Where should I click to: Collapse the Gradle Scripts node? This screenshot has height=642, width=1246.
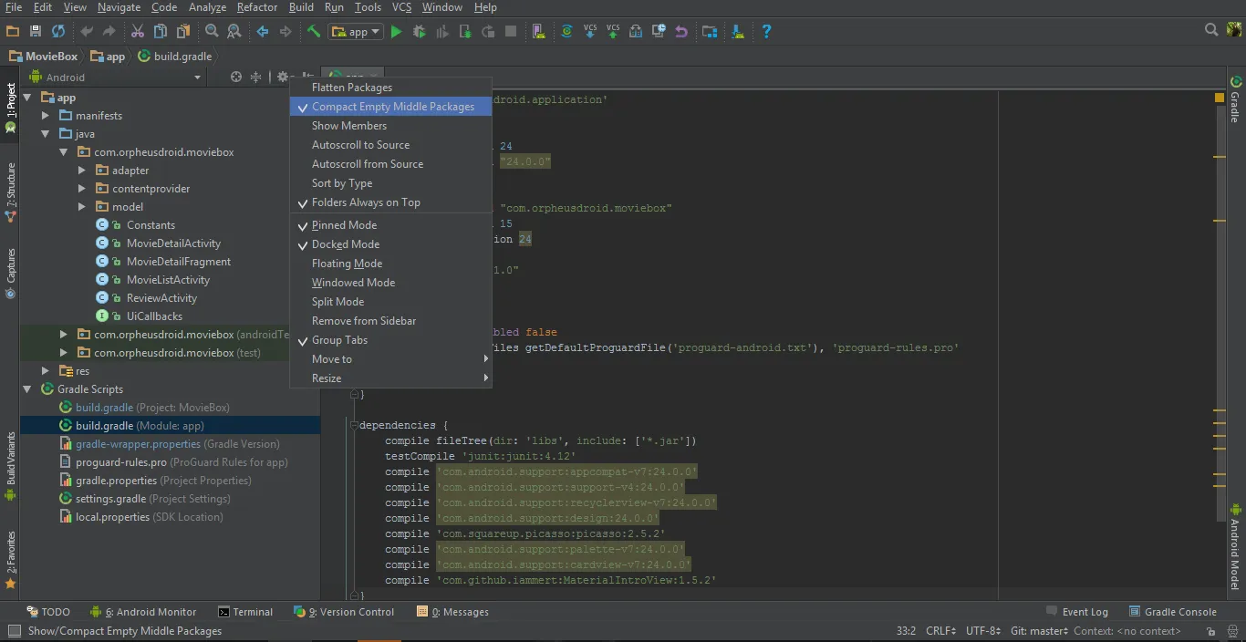[x=27, y=389]
